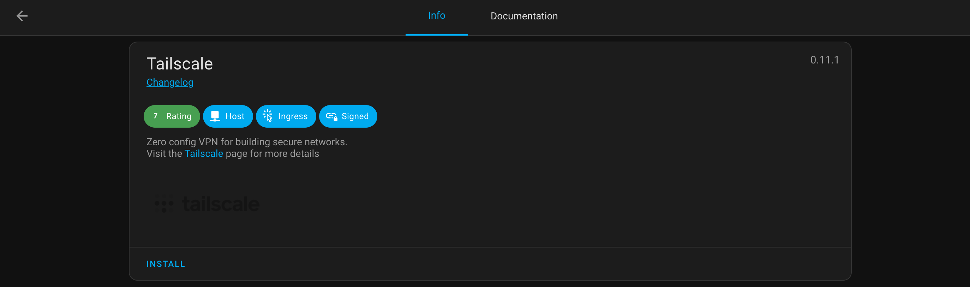970x287 pixels.
Task: Click the version number 0.11.1
Action: (x=824, y=60)
